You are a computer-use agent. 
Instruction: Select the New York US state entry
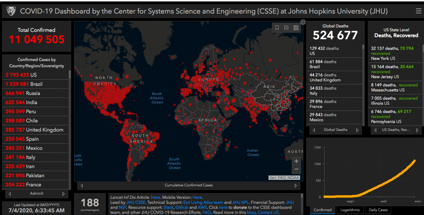pos(395,53)
